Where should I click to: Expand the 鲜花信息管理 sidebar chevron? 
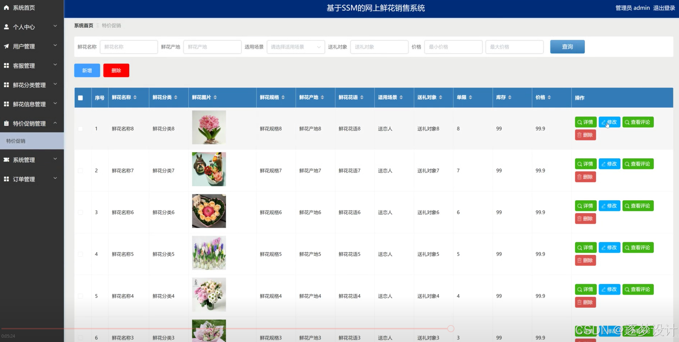(55, 103)
